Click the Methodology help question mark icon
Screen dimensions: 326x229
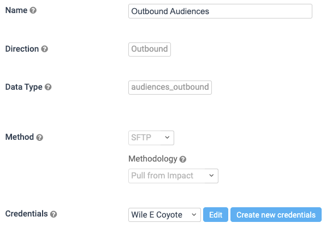[183, 159]
